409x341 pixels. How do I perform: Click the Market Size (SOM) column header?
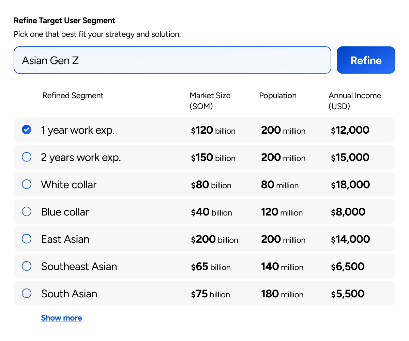tap(210, 101)
